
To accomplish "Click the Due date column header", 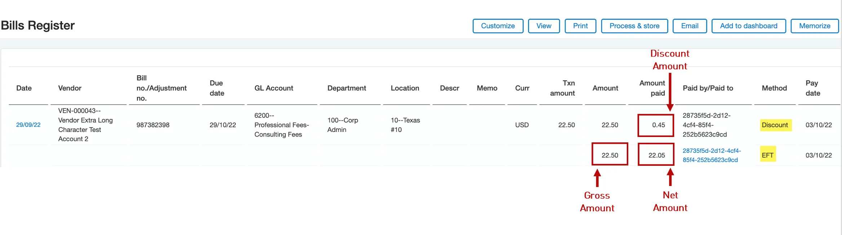I will pos(217,88).
